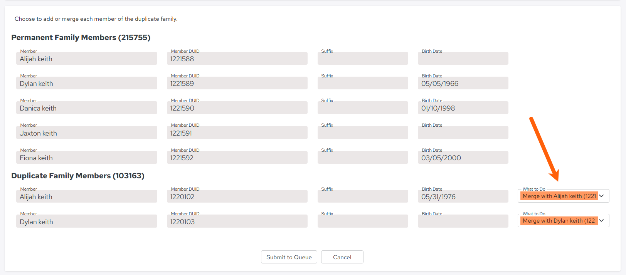Click Member DUID field 1221590
Viewport: 626px width, 275px height.
[x=237, y=108]
